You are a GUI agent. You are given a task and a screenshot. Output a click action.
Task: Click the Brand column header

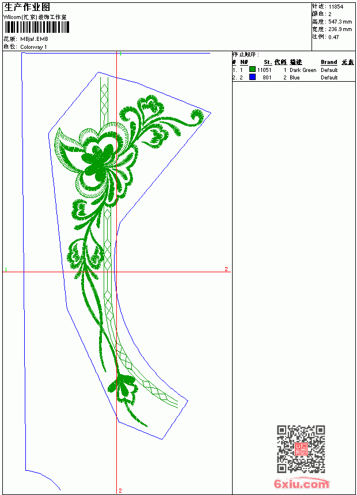point(329,62)
